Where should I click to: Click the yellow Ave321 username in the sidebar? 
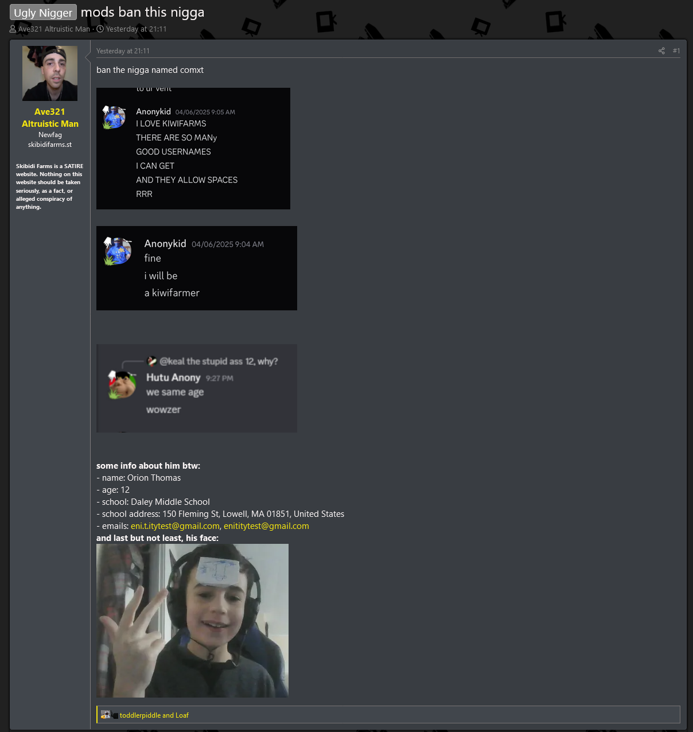pos(50,112)
